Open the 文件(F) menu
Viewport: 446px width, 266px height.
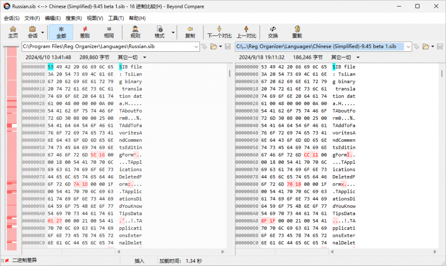[x=32, y=18]
